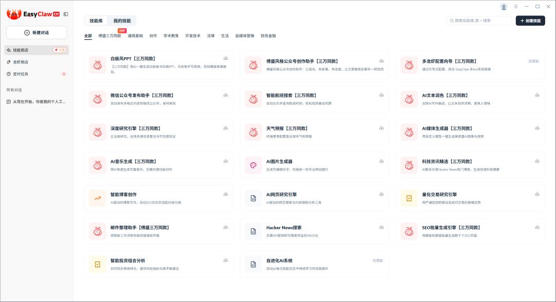Image resolution: width=556 pixels, height=302 pixels.
Task: Click the brain icon on AI图片生成器 card
Action: (x=253, y=164)
